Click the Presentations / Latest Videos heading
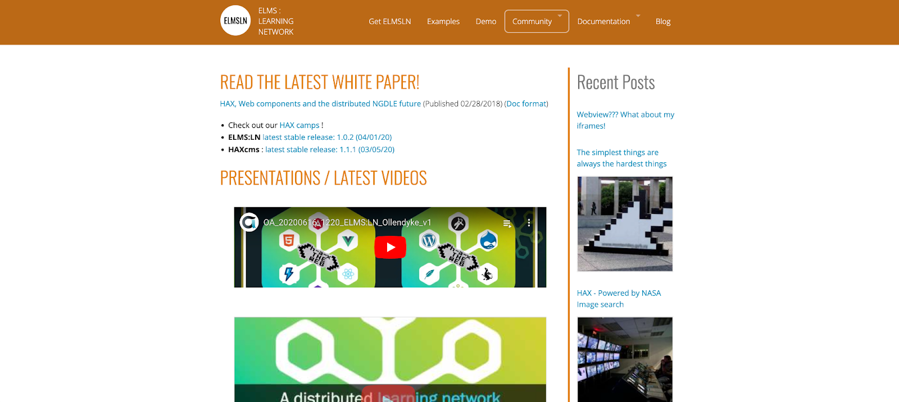 pos(323,178)
